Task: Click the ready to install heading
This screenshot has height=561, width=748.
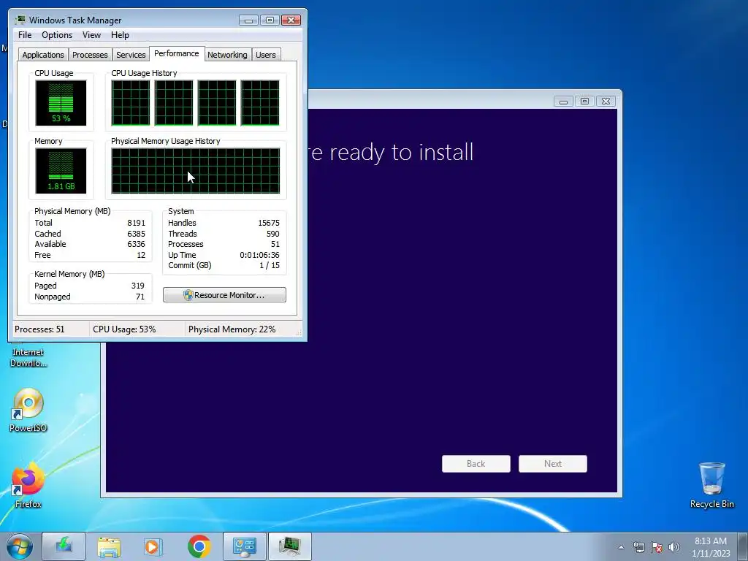Action: tap(392, 152)
